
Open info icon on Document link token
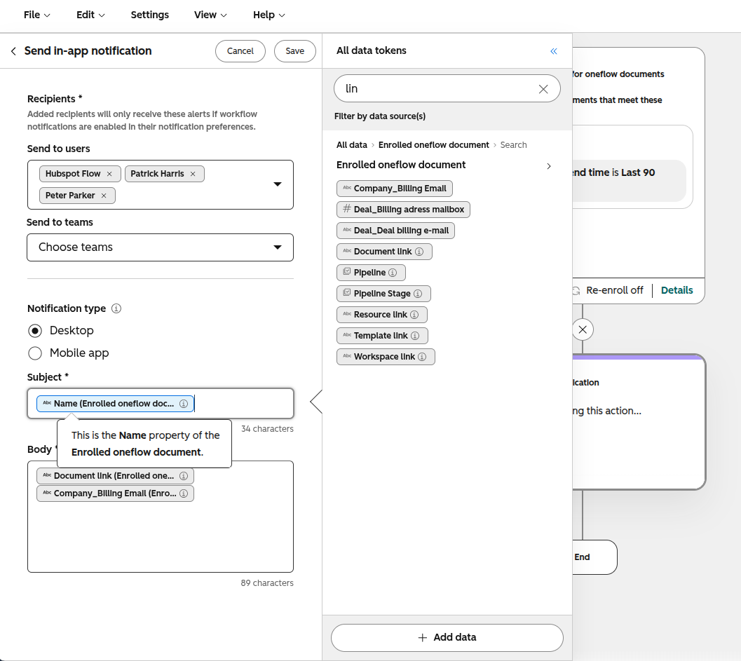[419, 252]
